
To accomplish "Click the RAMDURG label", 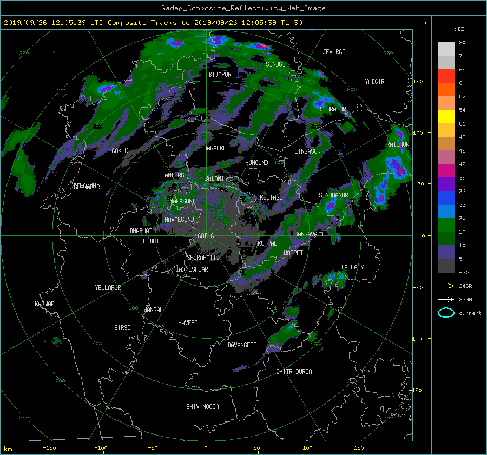I will pyautogui.click(x=173, y=175).
